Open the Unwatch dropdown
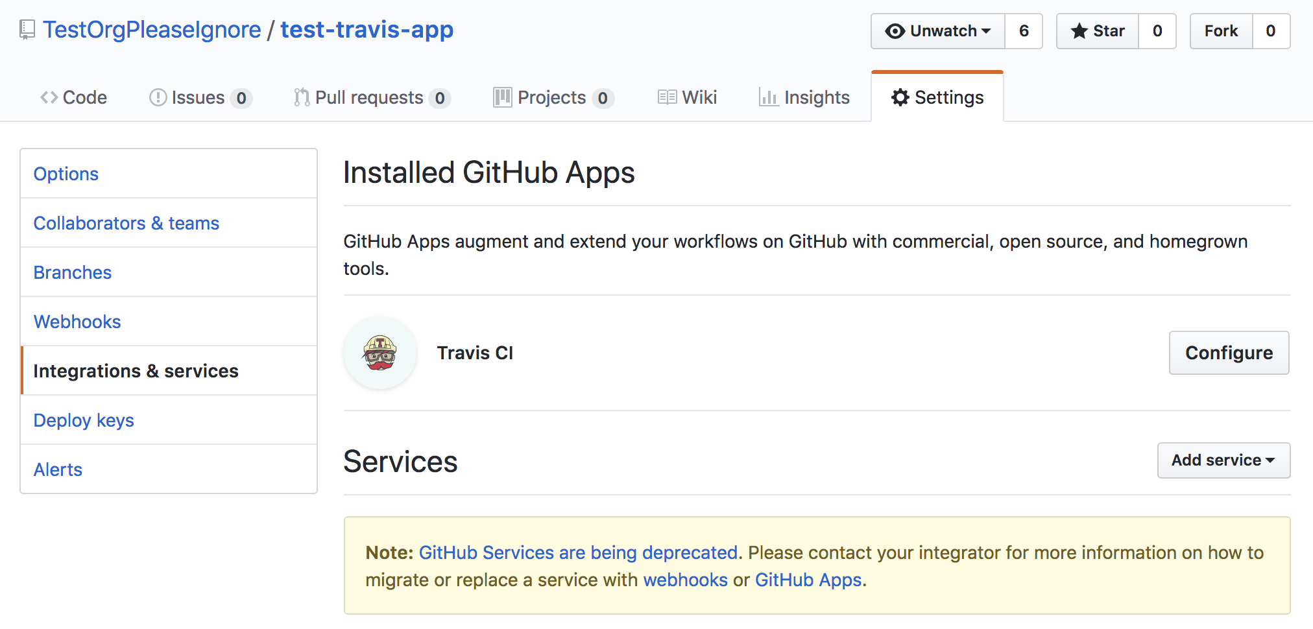 [938, 31]
